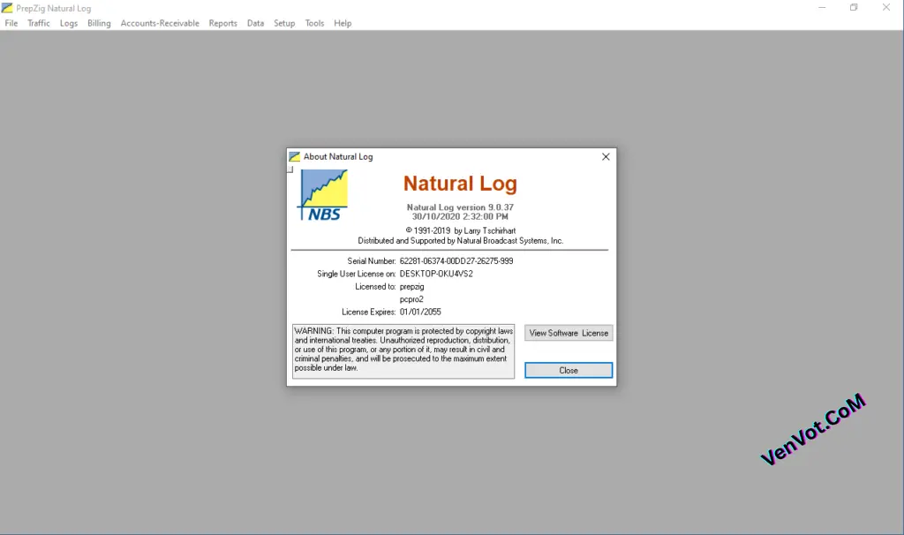Click the copyright line by Larry Tschirhart

460,230
